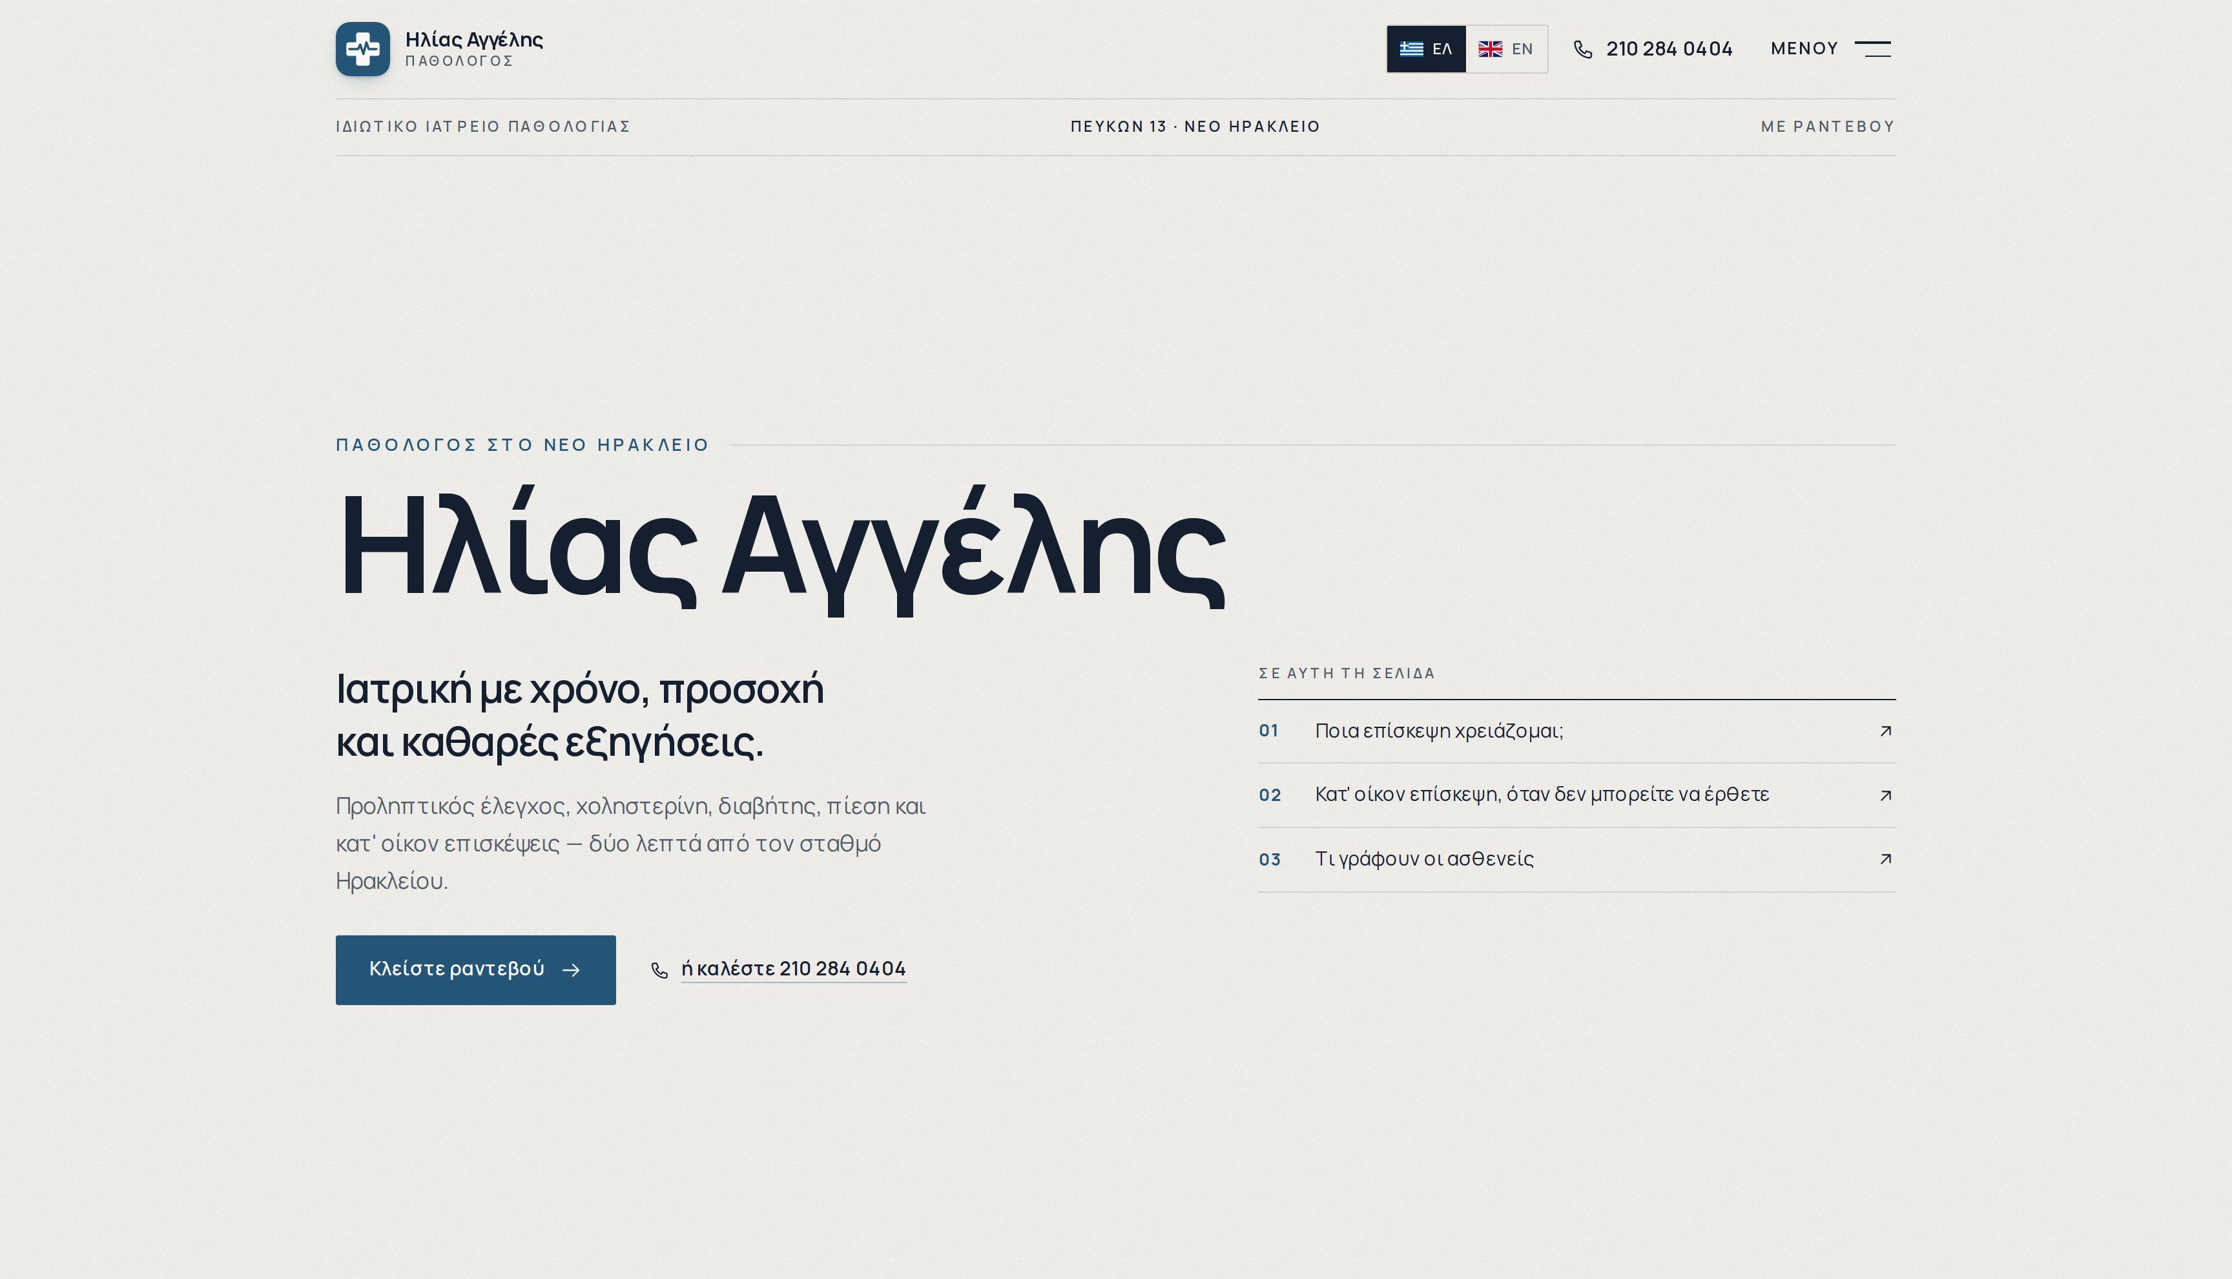The width and height of the screenshot is (2232, 1279).
Task: Click ΠΕΥΚΩΝ 13 · ΝΕΟ ΗΡΑΚΛΕΙΟ address text
Action: (x=1195, y=127)
